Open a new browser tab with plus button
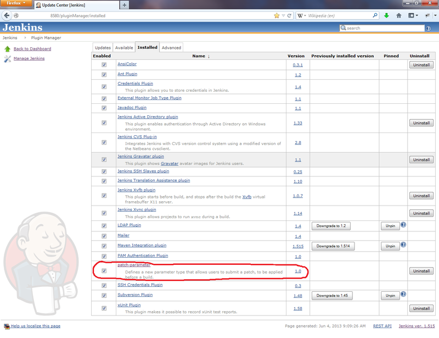The height and width of the screenshot is (338, 439). coord(125,5)
